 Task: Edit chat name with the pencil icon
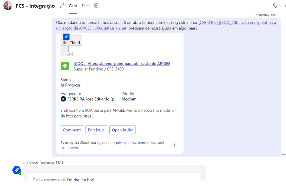(x=62, y=6)
